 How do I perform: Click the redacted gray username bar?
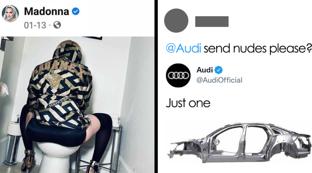pyautogui.click(x=212, y=21)
